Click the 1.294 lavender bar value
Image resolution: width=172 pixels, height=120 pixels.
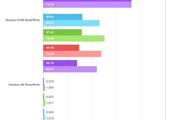coord(50,88)
